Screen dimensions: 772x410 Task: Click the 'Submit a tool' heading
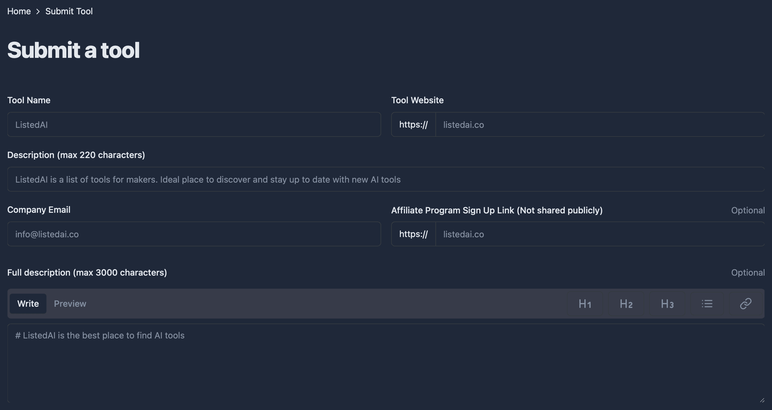tap(74, 50)
